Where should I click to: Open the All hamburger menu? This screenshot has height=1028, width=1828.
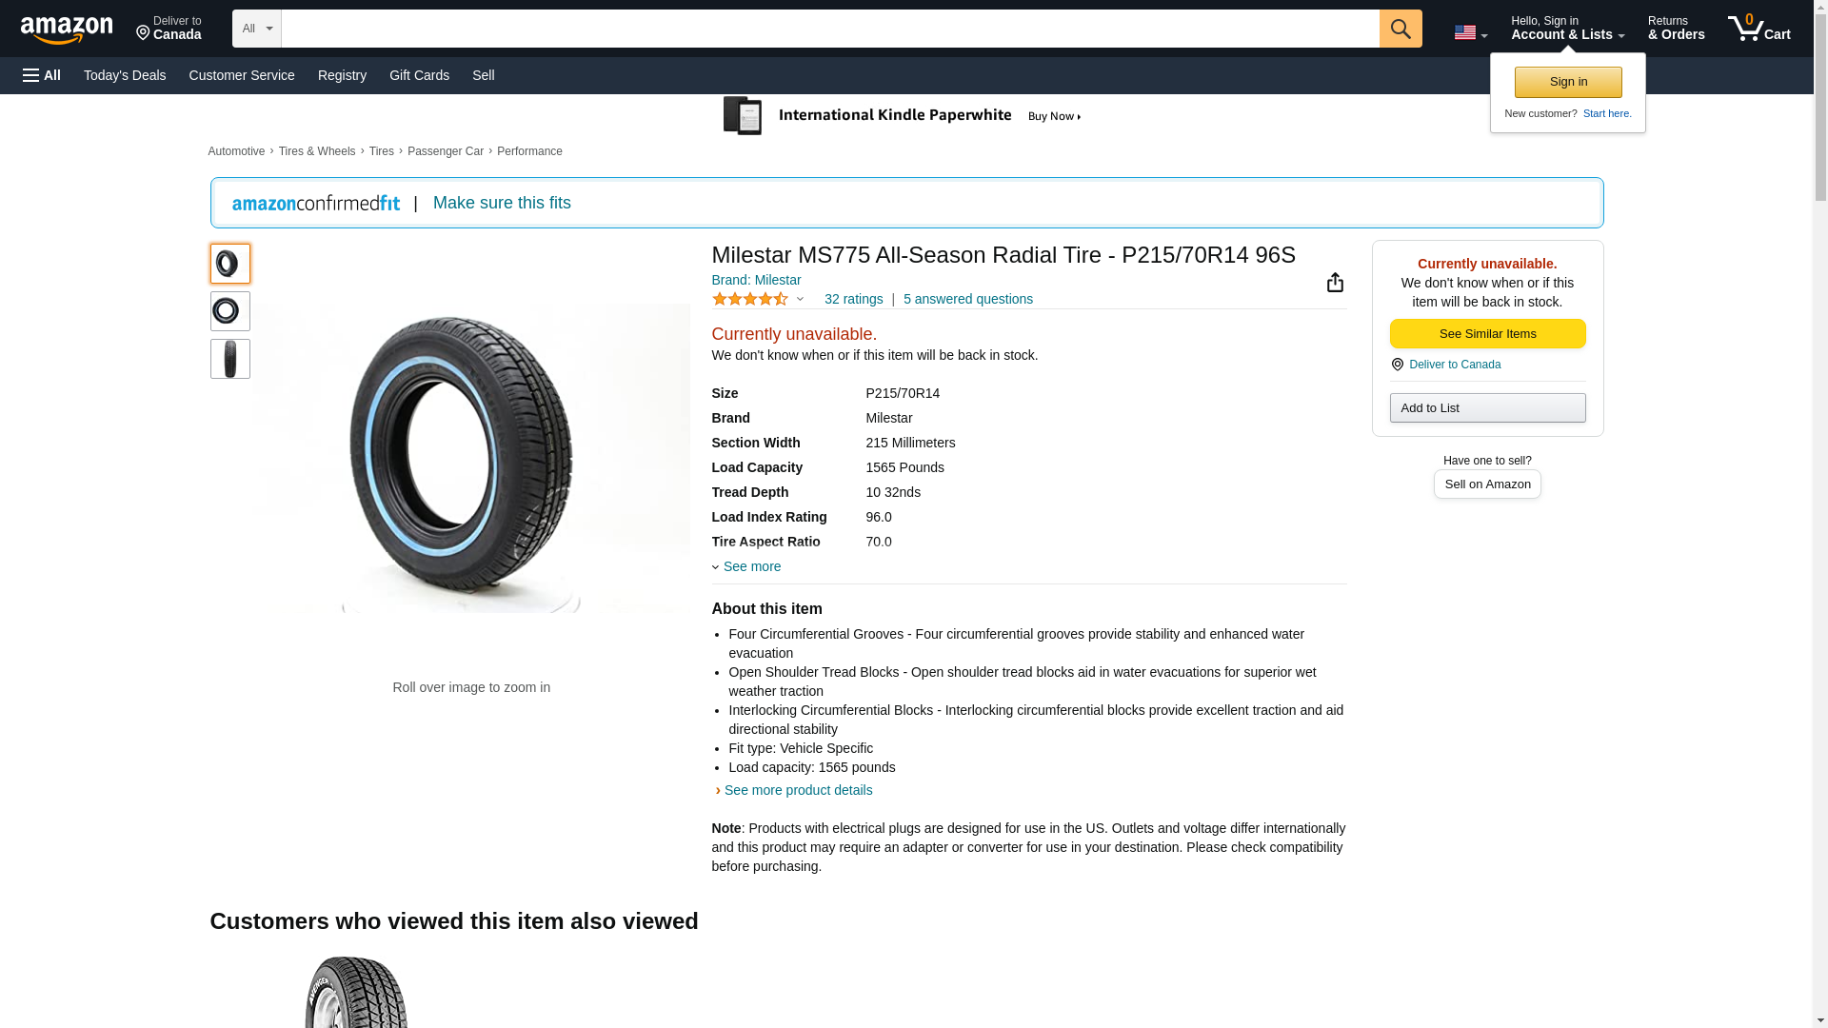tap(42, 75)
